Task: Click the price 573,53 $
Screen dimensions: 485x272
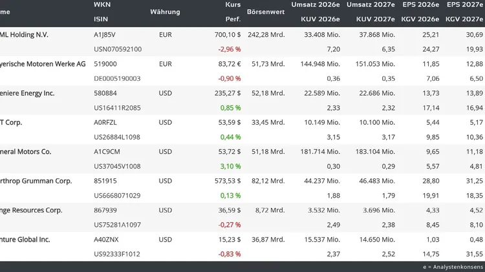Action: pyautogui.click(x=228, y=181)
